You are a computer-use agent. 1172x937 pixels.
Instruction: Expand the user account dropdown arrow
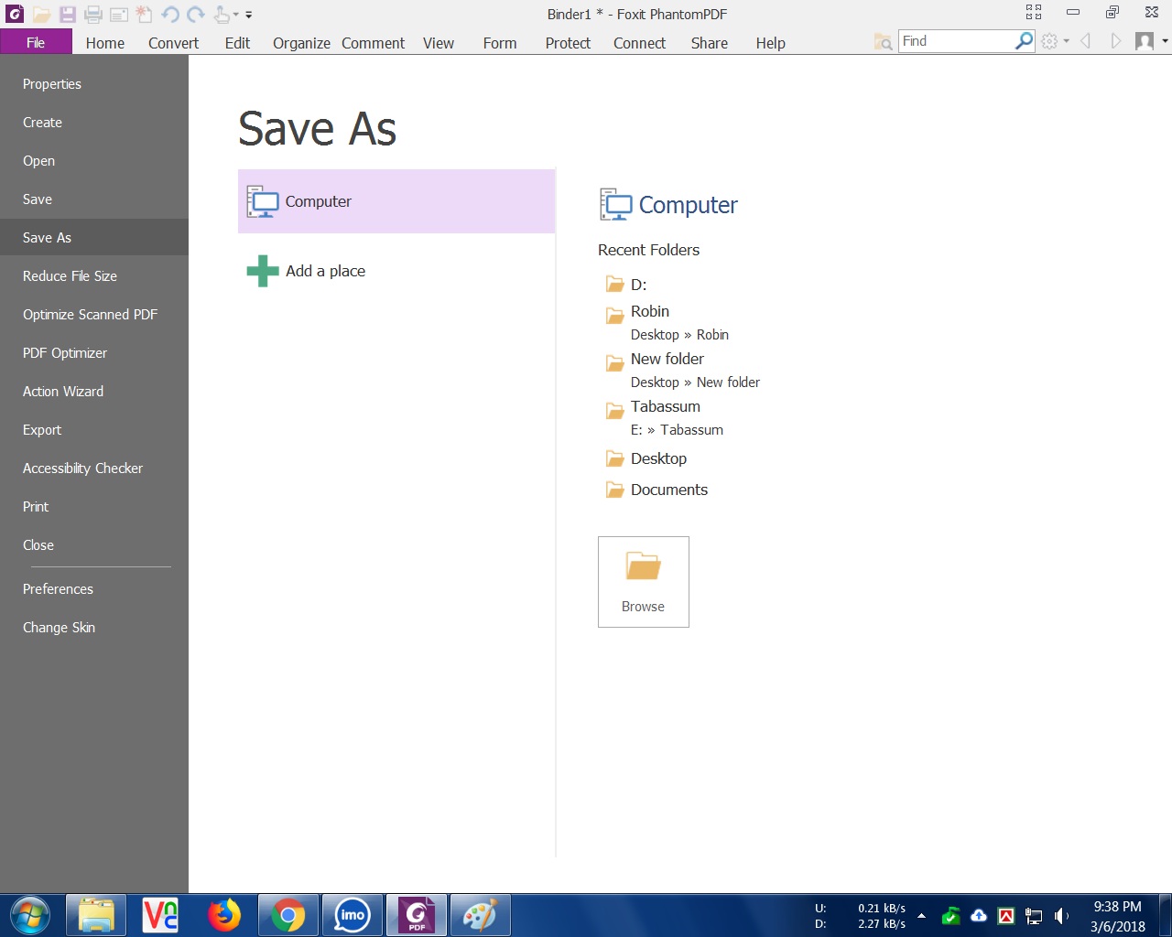1164,41
